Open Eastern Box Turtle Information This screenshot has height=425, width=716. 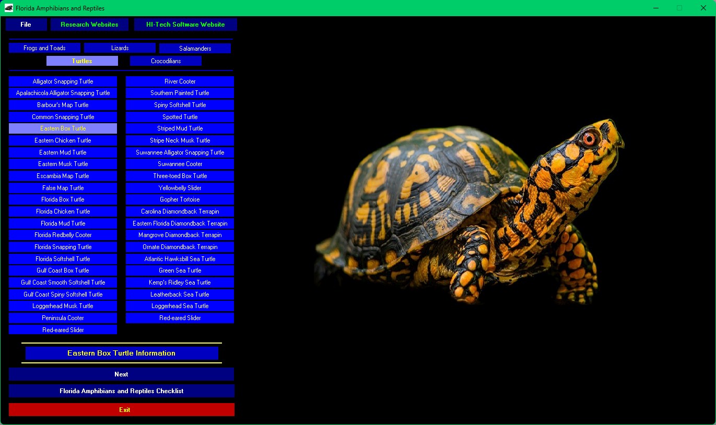click(121, 353)
